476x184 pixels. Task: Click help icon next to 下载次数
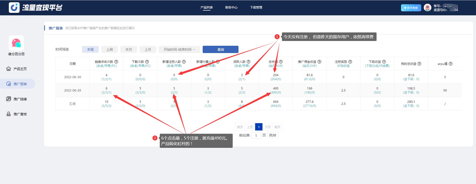coord(147,62)
